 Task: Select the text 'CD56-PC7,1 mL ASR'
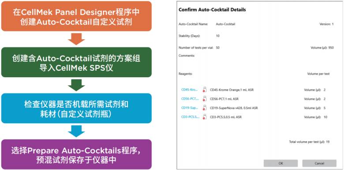(224, 99)
